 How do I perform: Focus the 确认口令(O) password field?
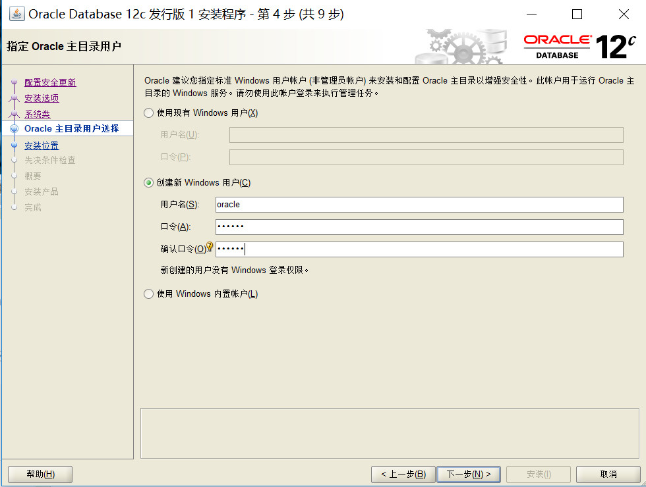[419, 249]
